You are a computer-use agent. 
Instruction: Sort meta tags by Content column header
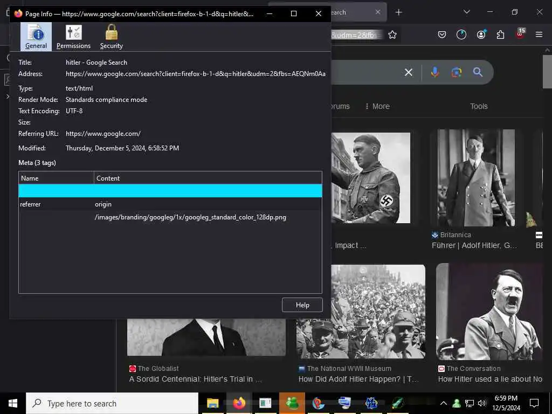pos(208,178)
